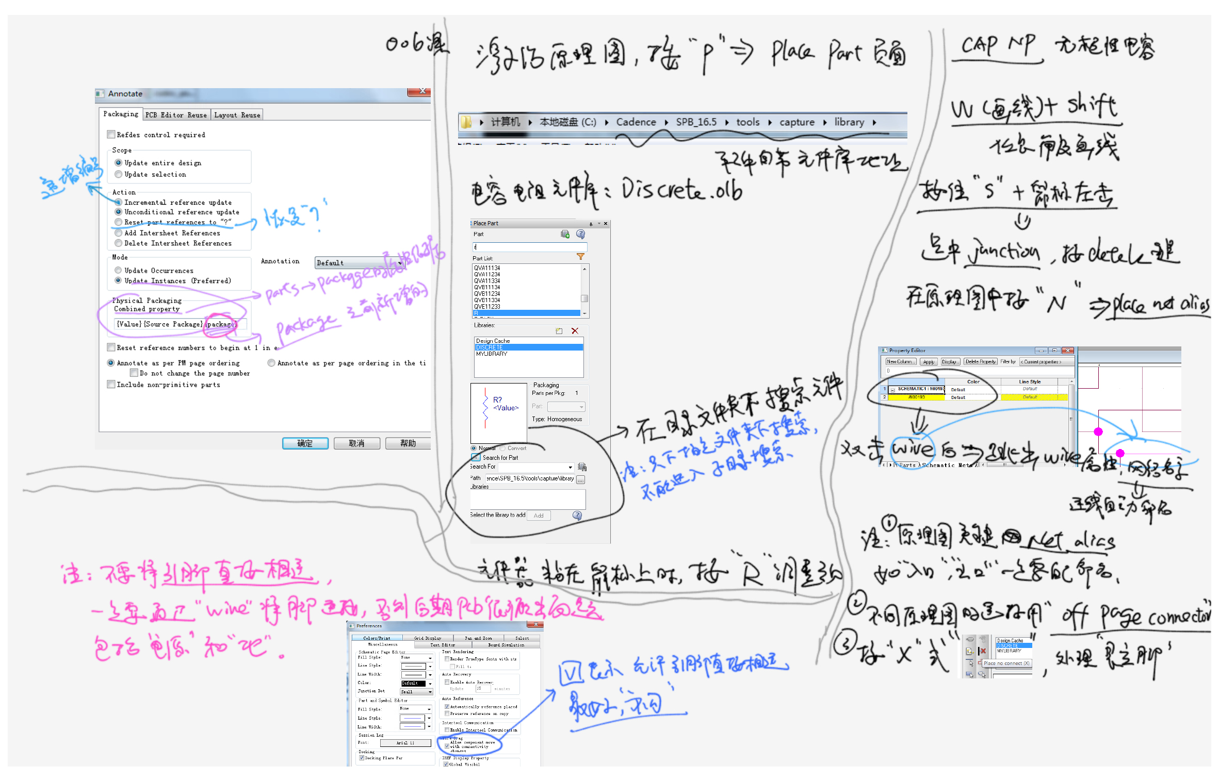Select Update Instances (Preferred) radio button

(x=118, y=280)
